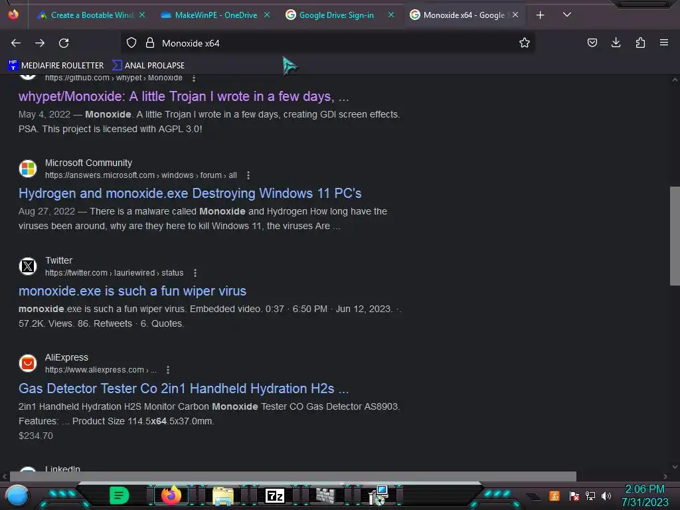
Task: Open the Gas Detector Tester AliExpress result
Action: (x=183, y=388)
